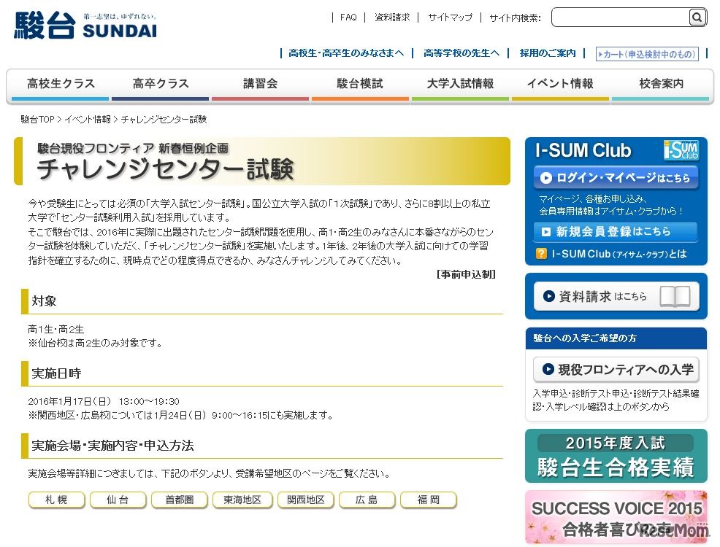The image size is (720, 547).
Task: Select the 校舎案内 menu tab
Action: (661, 85)
